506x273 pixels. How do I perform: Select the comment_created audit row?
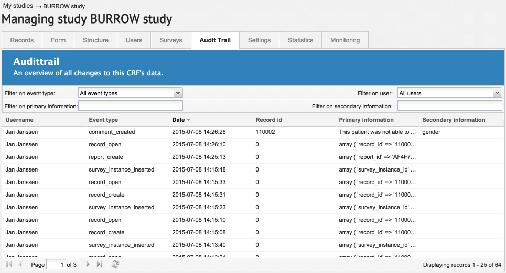(x=112, y=132)
